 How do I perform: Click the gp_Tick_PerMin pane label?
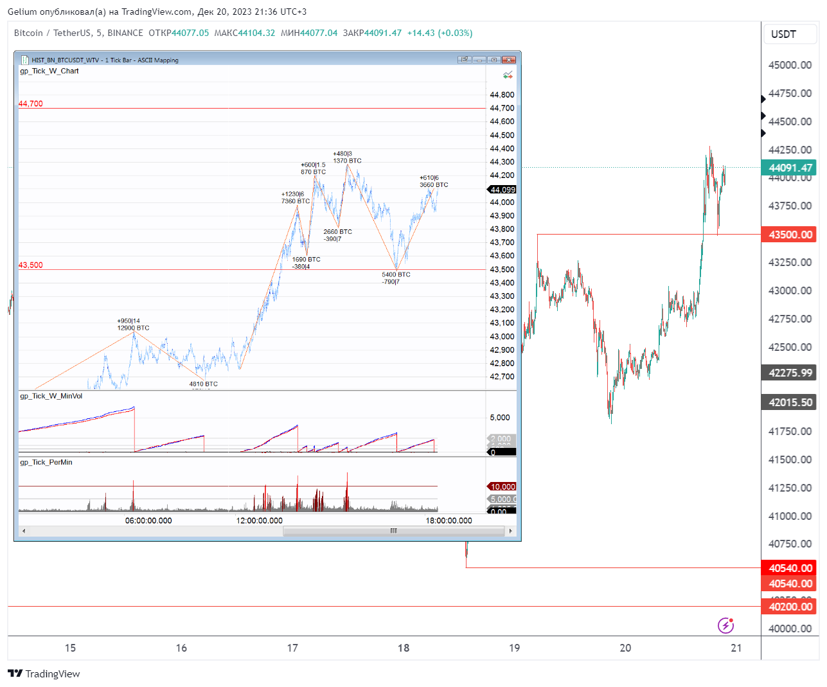(x=46, y=462)
